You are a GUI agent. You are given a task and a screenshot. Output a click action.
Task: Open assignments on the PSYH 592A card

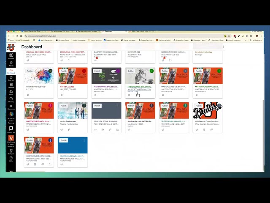103,130
